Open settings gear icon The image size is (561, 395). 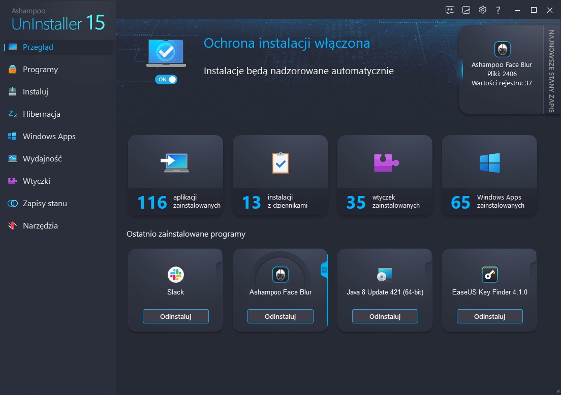(483, 10)
